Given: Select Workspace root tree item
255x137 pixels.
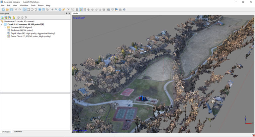Looking at the screenshot, I should [19, 22].
